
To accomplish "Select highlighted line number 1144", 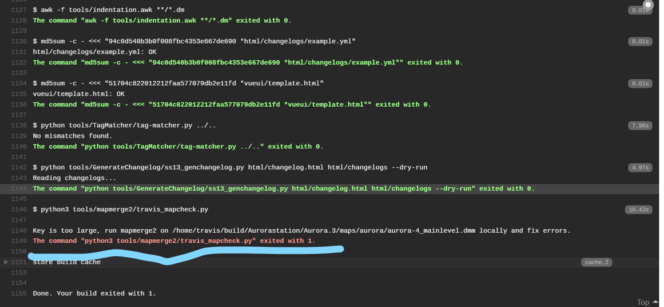I will pos(19,189).
